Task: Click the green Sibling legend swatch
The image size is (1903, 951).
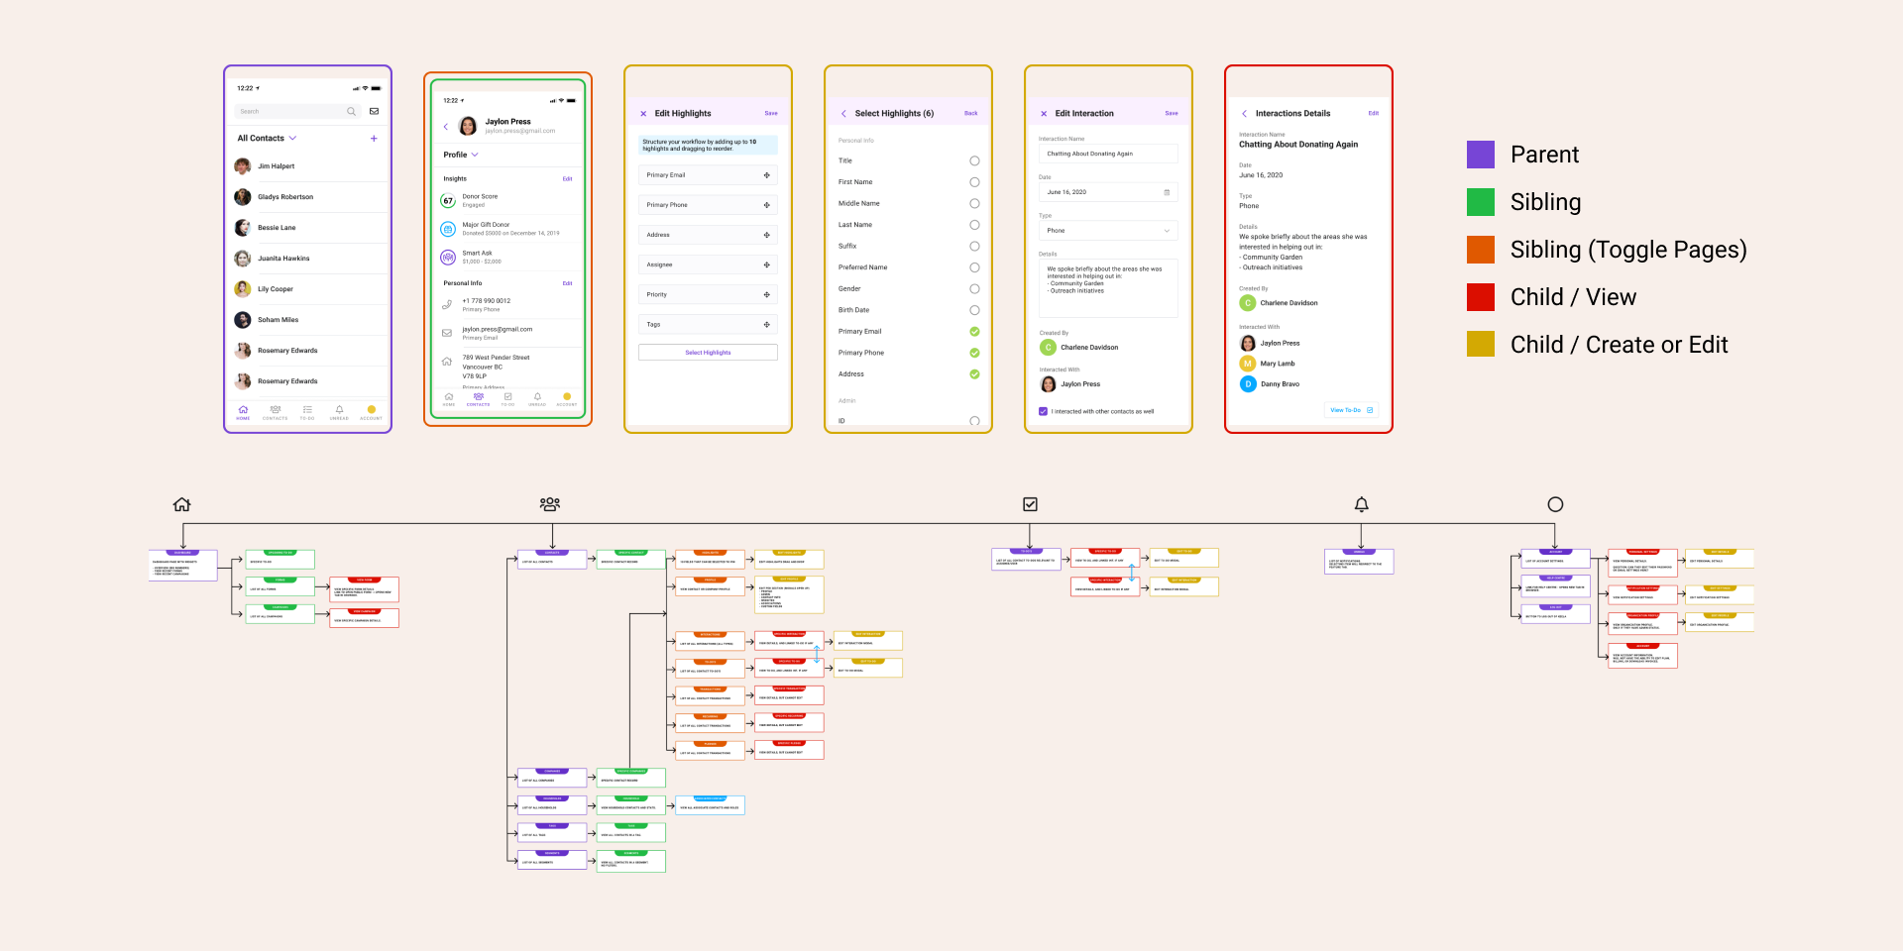Action: 1481,202
